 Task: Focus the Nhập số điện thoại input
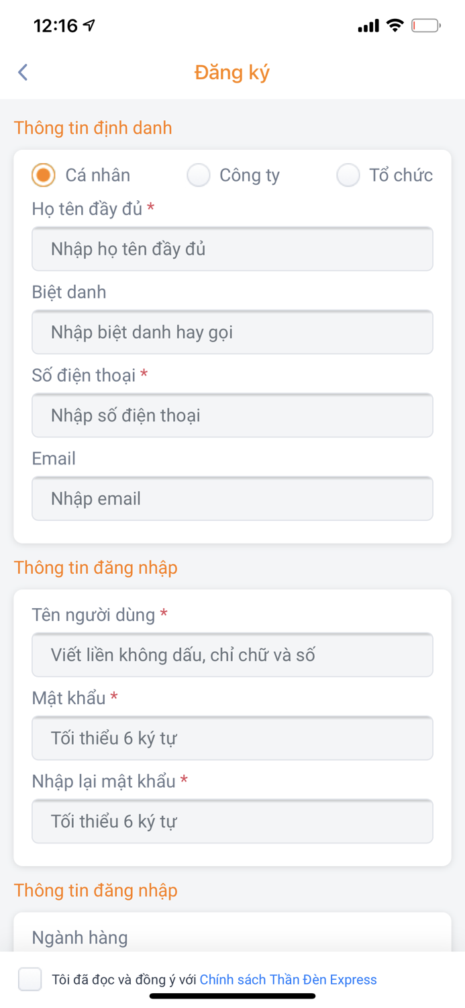(x=232, y=415)
